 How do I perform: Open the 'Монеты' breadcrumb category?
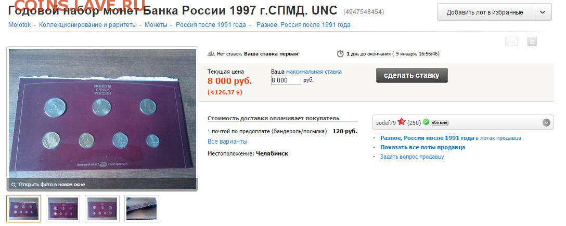tap(156, 25)
